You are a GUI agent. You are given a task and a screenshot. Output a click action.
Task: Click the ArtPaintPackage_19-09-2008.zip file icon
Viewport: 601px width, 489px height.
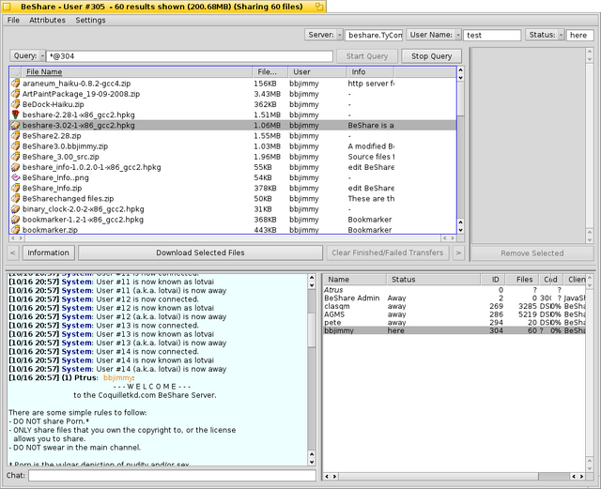click(x=15, y=94)
